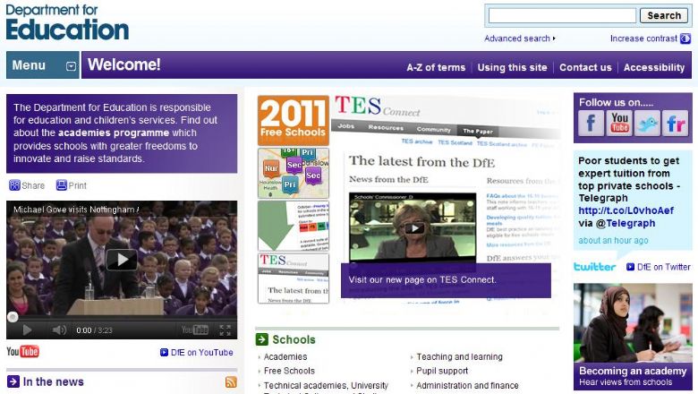Mute the video using the speaker icon
This screenshot has width=698, height=394.
coord(59,330)
